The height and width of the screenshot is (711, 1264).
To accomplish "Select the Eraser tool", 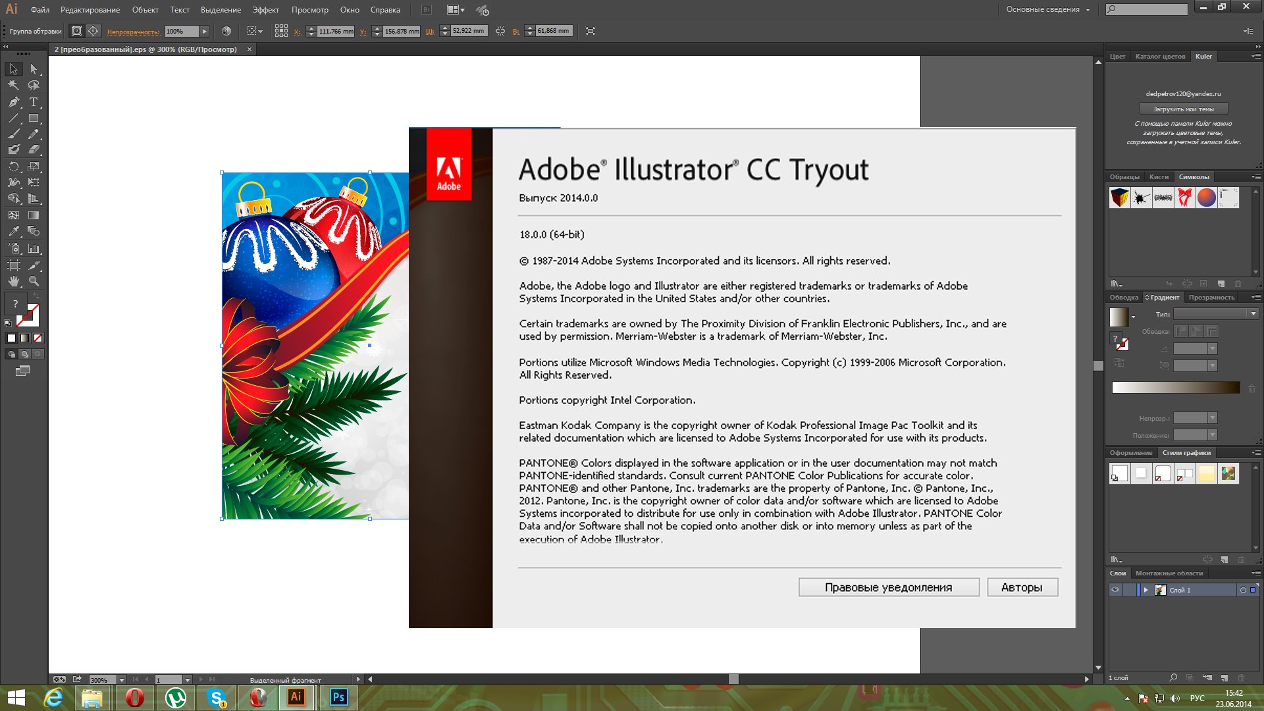I will [34, 150].
